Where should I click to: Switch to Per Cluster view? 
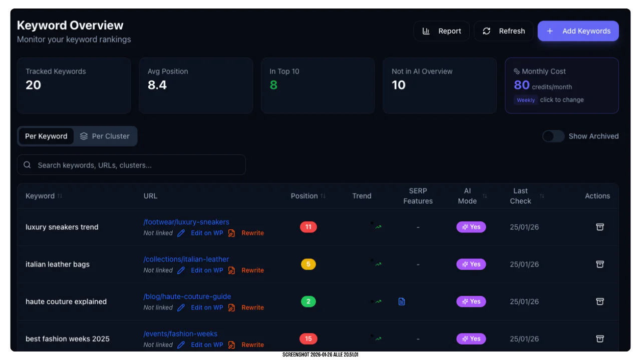[x=105, y=136]
